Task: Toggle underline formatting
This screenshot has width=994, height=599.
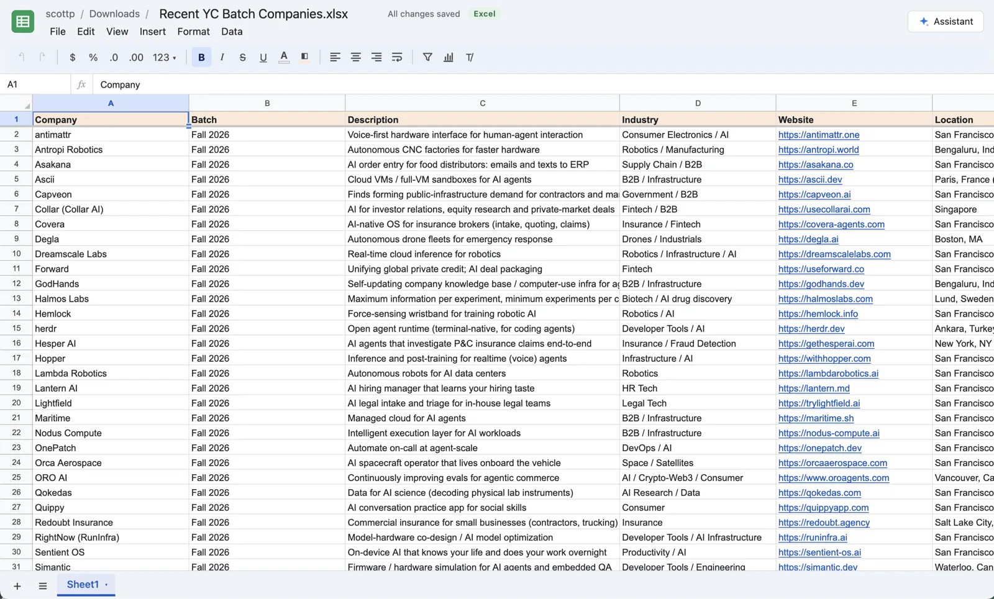Action: pos(263,57)
